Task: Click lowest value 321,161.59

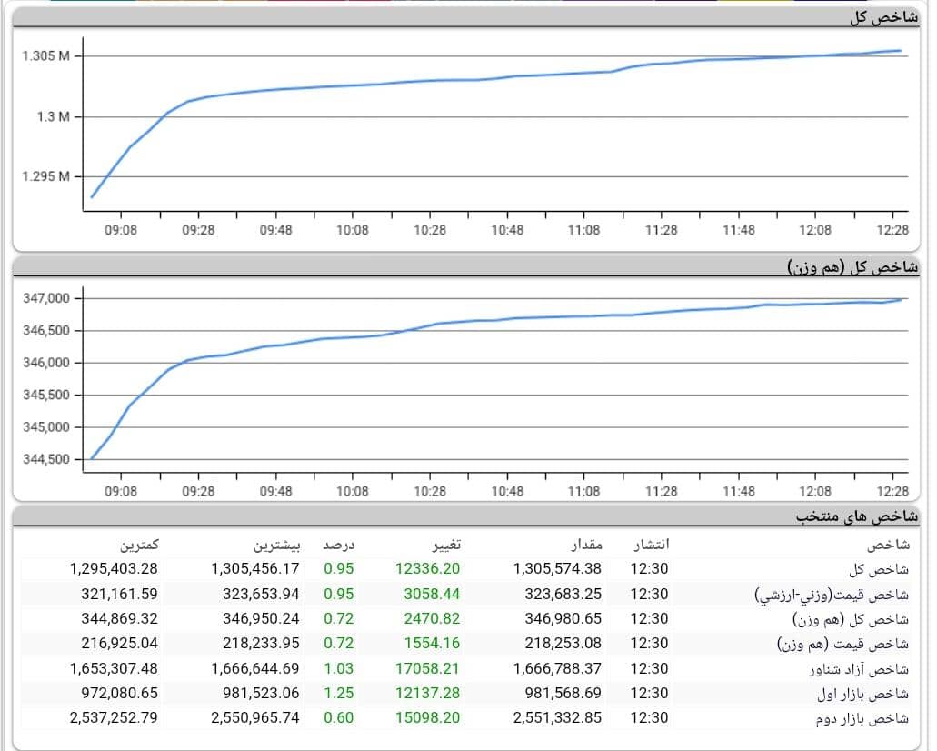Action: 120,595
